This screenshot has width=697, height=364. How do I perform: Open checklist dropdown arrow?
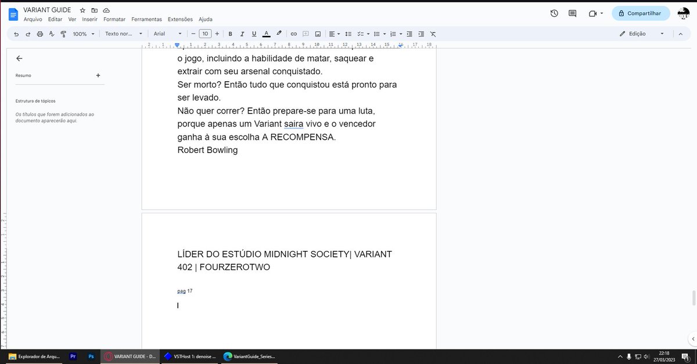(x=368, y=34)
